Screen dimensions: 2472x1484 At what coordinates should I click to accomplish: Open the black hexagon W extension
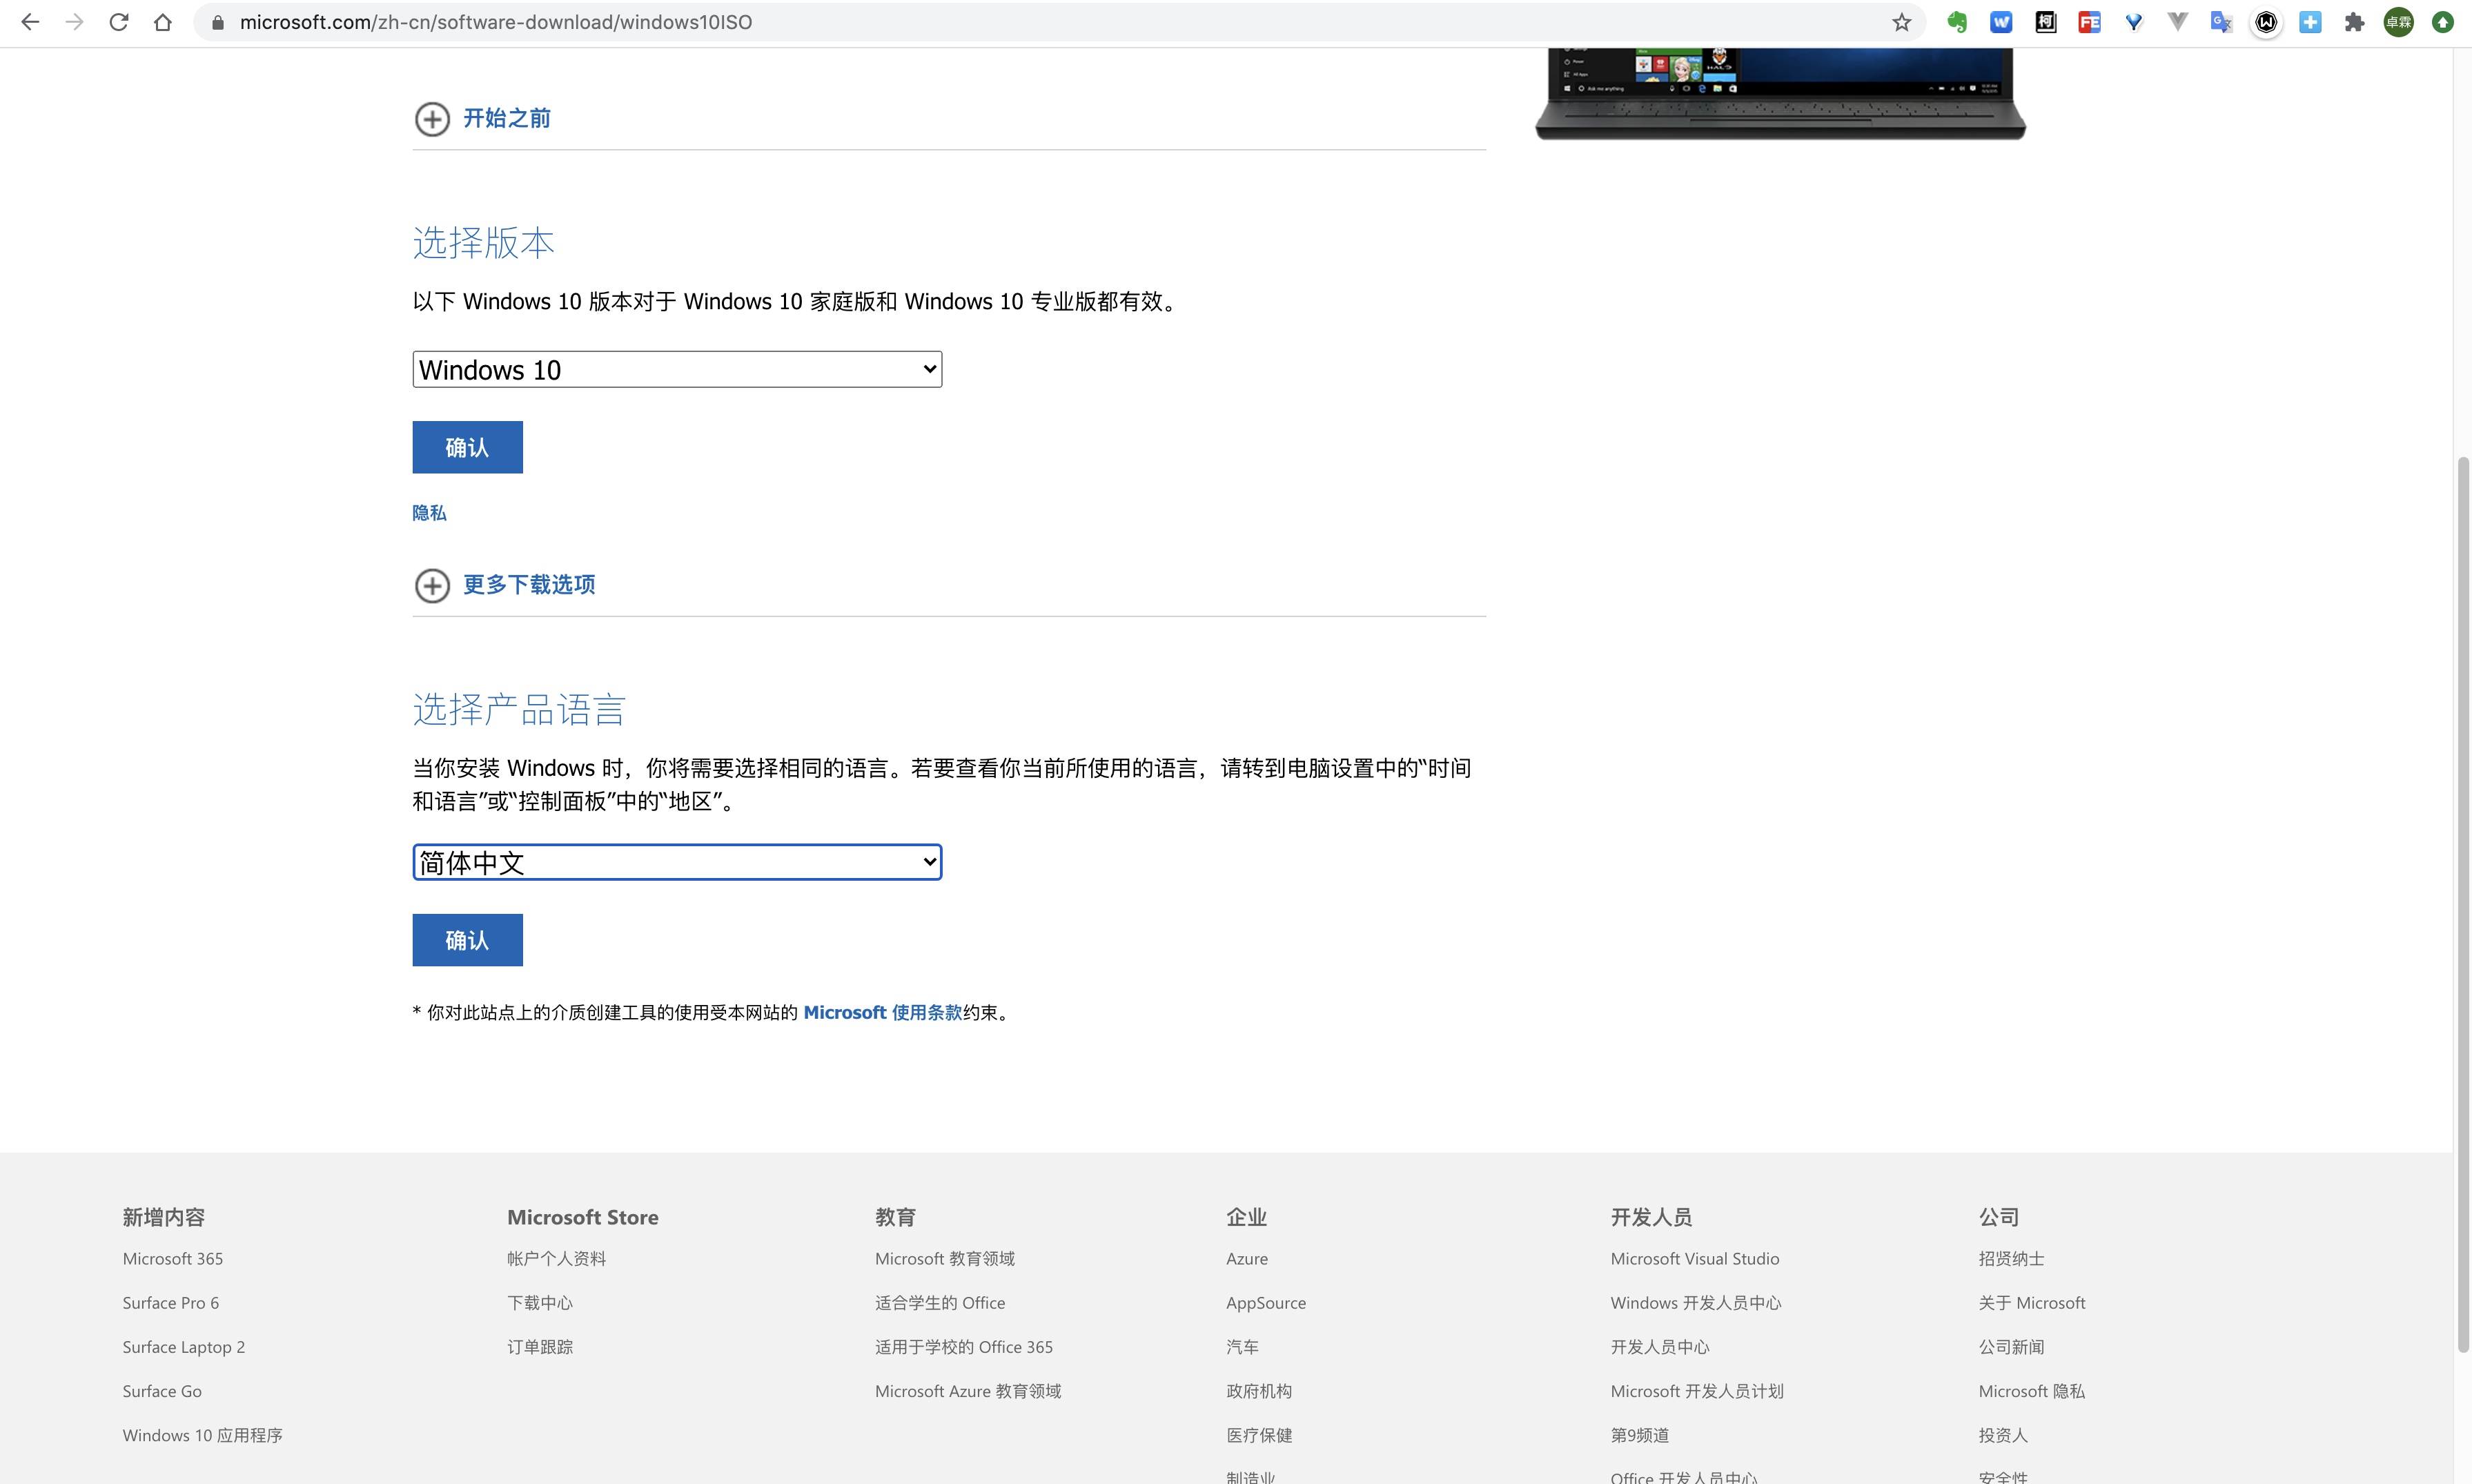point(2266,22)
